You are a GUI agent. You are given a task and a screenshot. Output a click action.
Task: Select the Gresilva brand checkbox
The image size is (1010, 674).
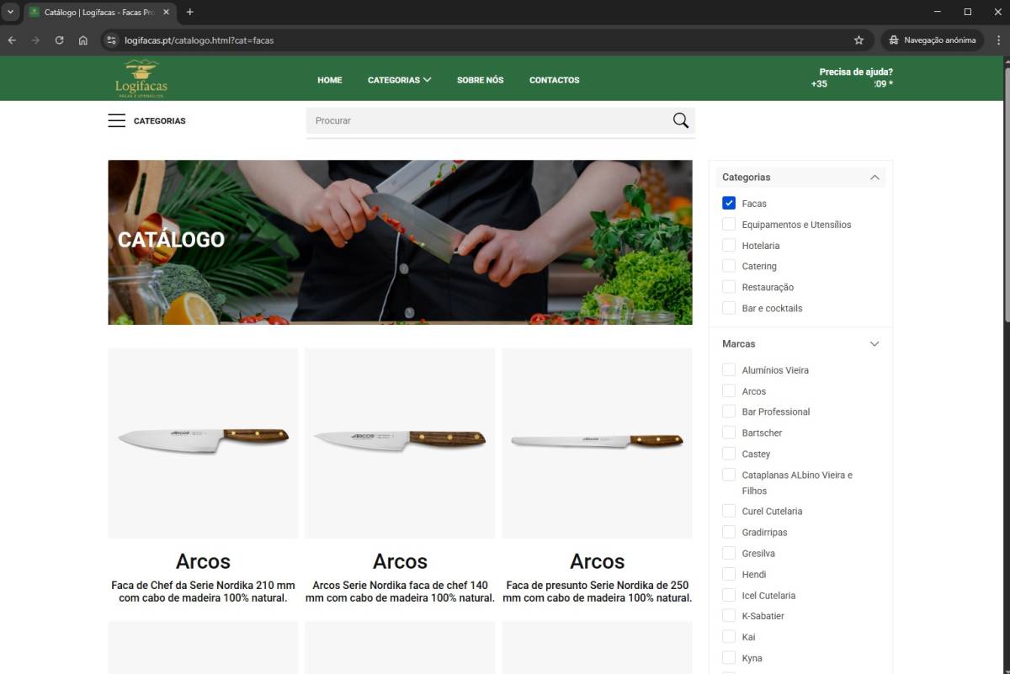[x=729, y=554]
